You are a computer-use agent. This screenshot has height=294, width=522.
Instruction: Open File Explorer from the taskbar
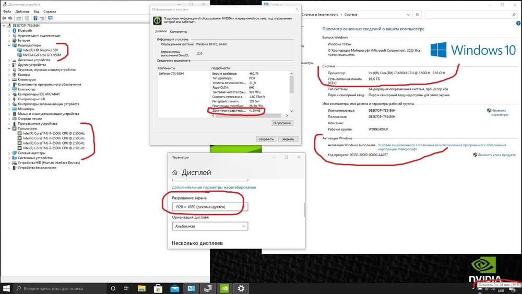pyautogui.click(x=141, y=288)
